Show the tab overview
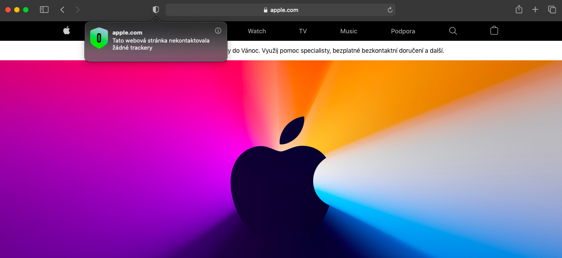The width and height of the screenshot is (562, 258). [x=552, y=10]
